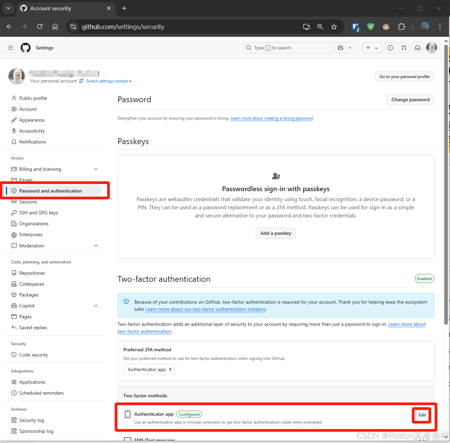Viewport: 450px width, 443px height.
Task: View site information icon in address bar
Action: 73,27
